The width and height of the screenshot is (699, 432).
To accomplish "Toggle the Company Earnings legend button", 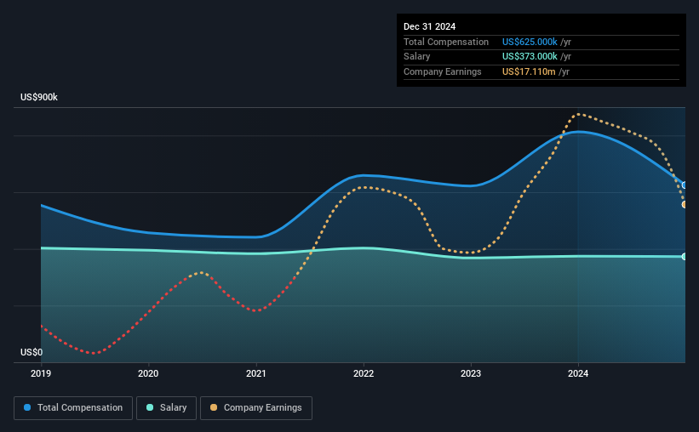I will click(x=256, y=408).
